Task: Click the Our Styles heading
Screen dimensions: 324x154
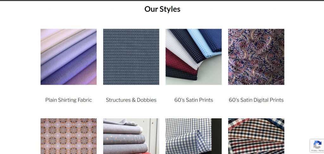Action: pyautogui.click(x=162, y=9)
